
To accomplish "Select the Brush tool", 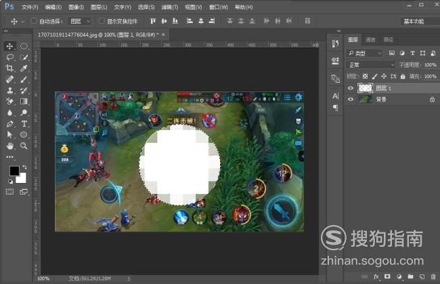I will [x=24, y=79].
